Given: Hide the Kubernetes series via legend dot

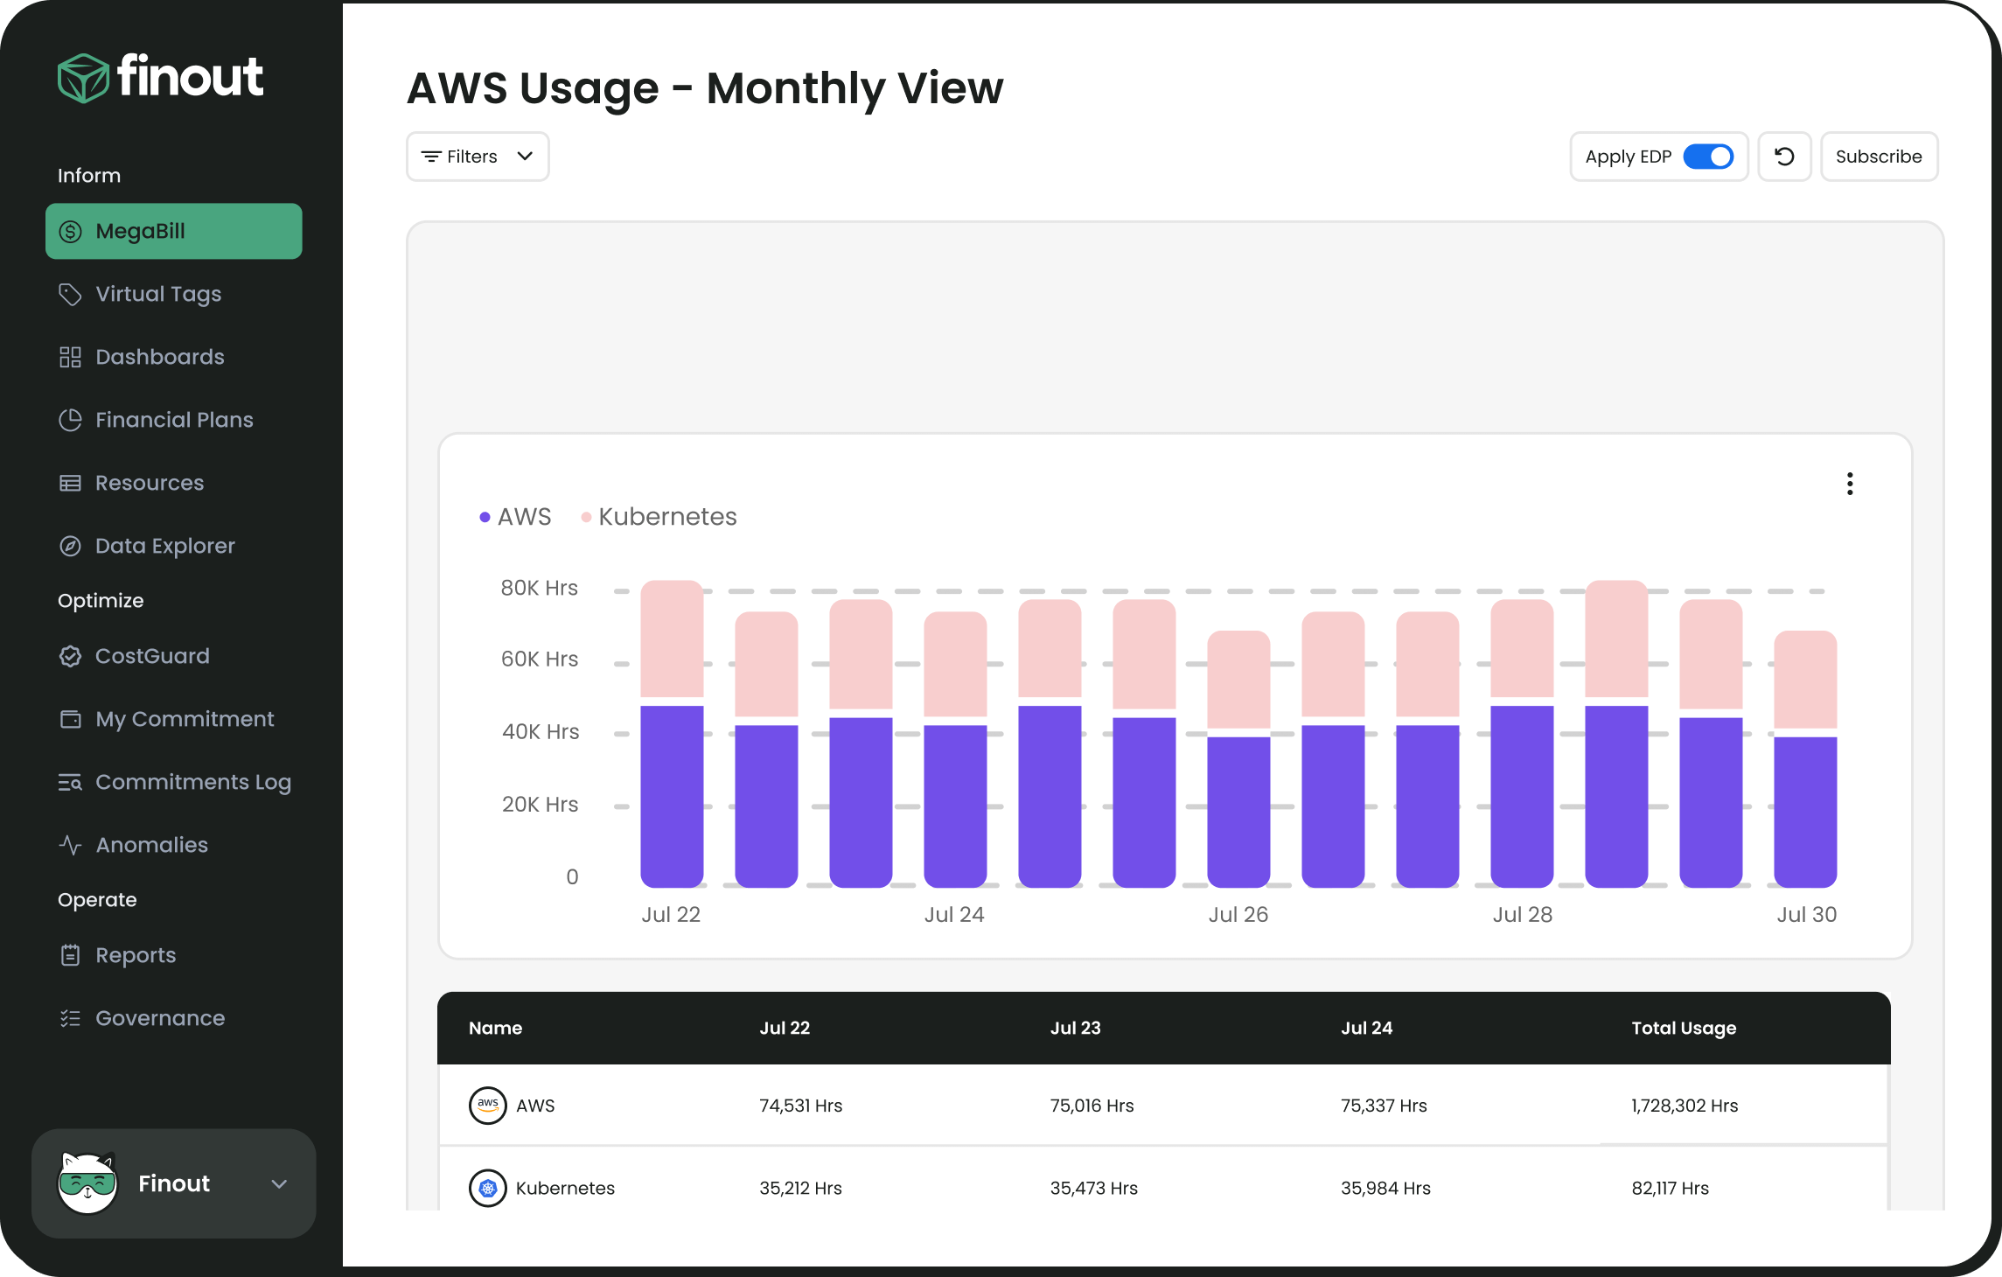Looking at the screenshot, I should (x=586, y=516).
